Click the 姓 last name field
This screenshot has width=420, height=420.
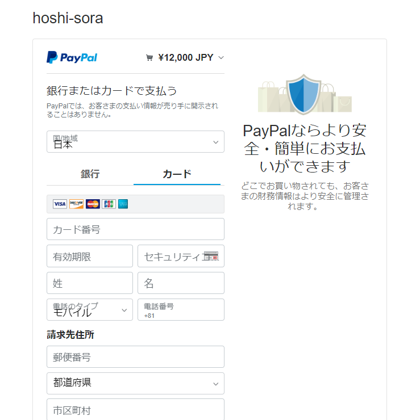[x=90, y=283]
